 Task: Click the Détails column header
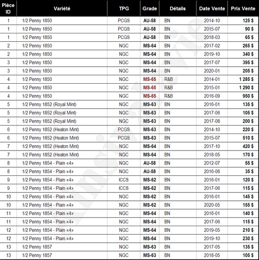click(x=178, y=8)
